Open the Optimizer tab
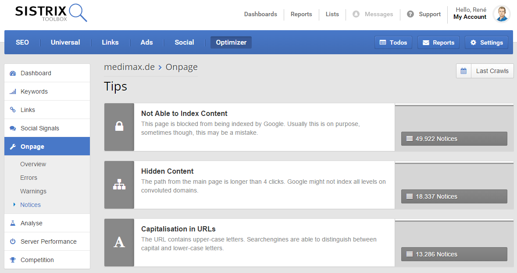 pyautogui.click(x=231, y=42)
